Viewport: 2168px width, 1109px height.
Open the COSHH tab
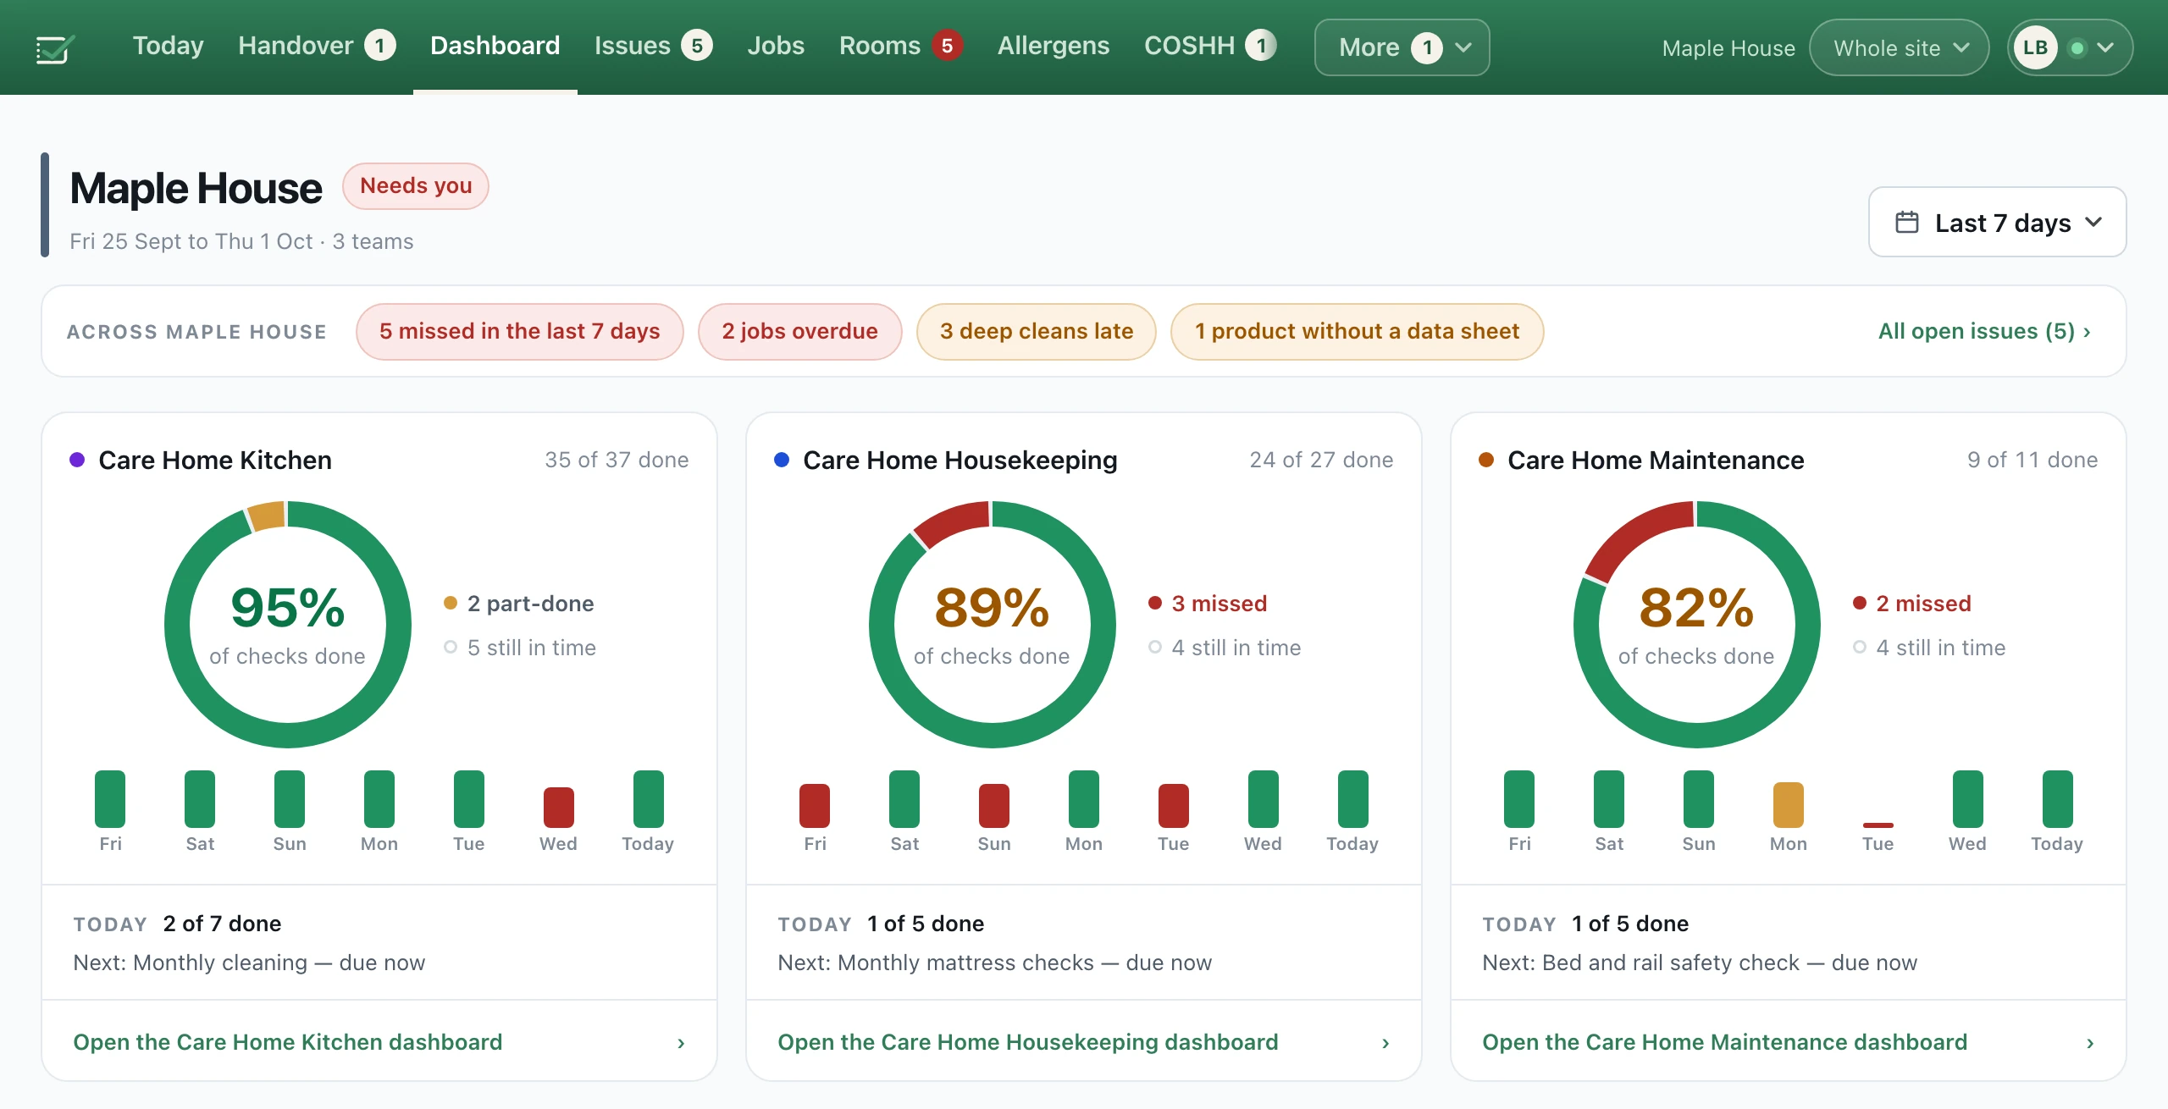[1209, 46]
